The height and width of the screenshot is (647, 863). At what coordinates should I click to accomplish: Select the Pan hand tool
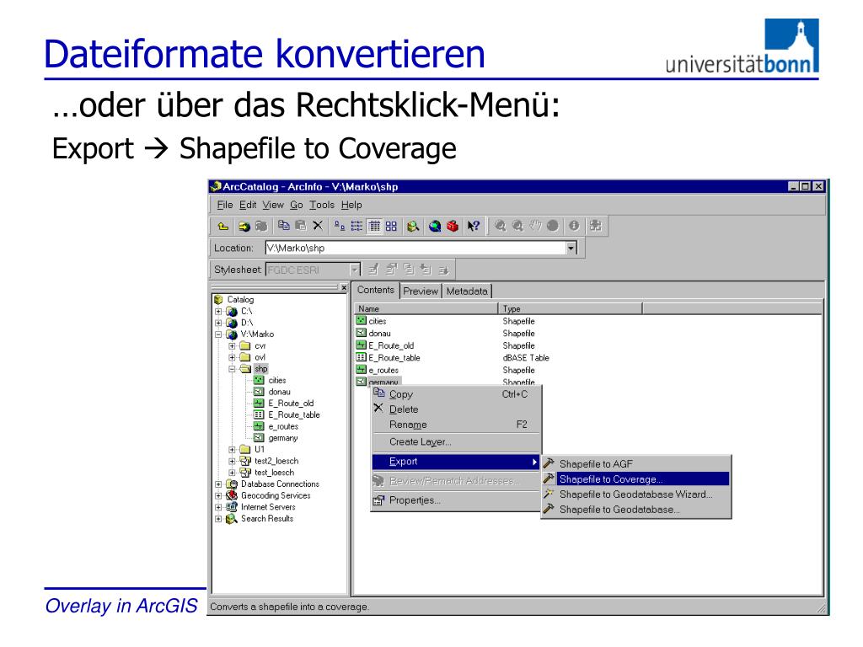[535, 226]
